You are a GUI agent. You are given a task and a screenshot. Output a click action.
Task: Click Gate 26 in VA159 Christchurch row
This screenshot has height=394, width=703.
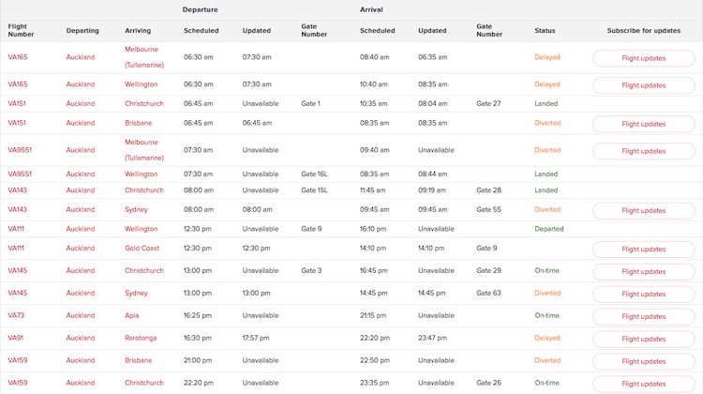[488, 383]
